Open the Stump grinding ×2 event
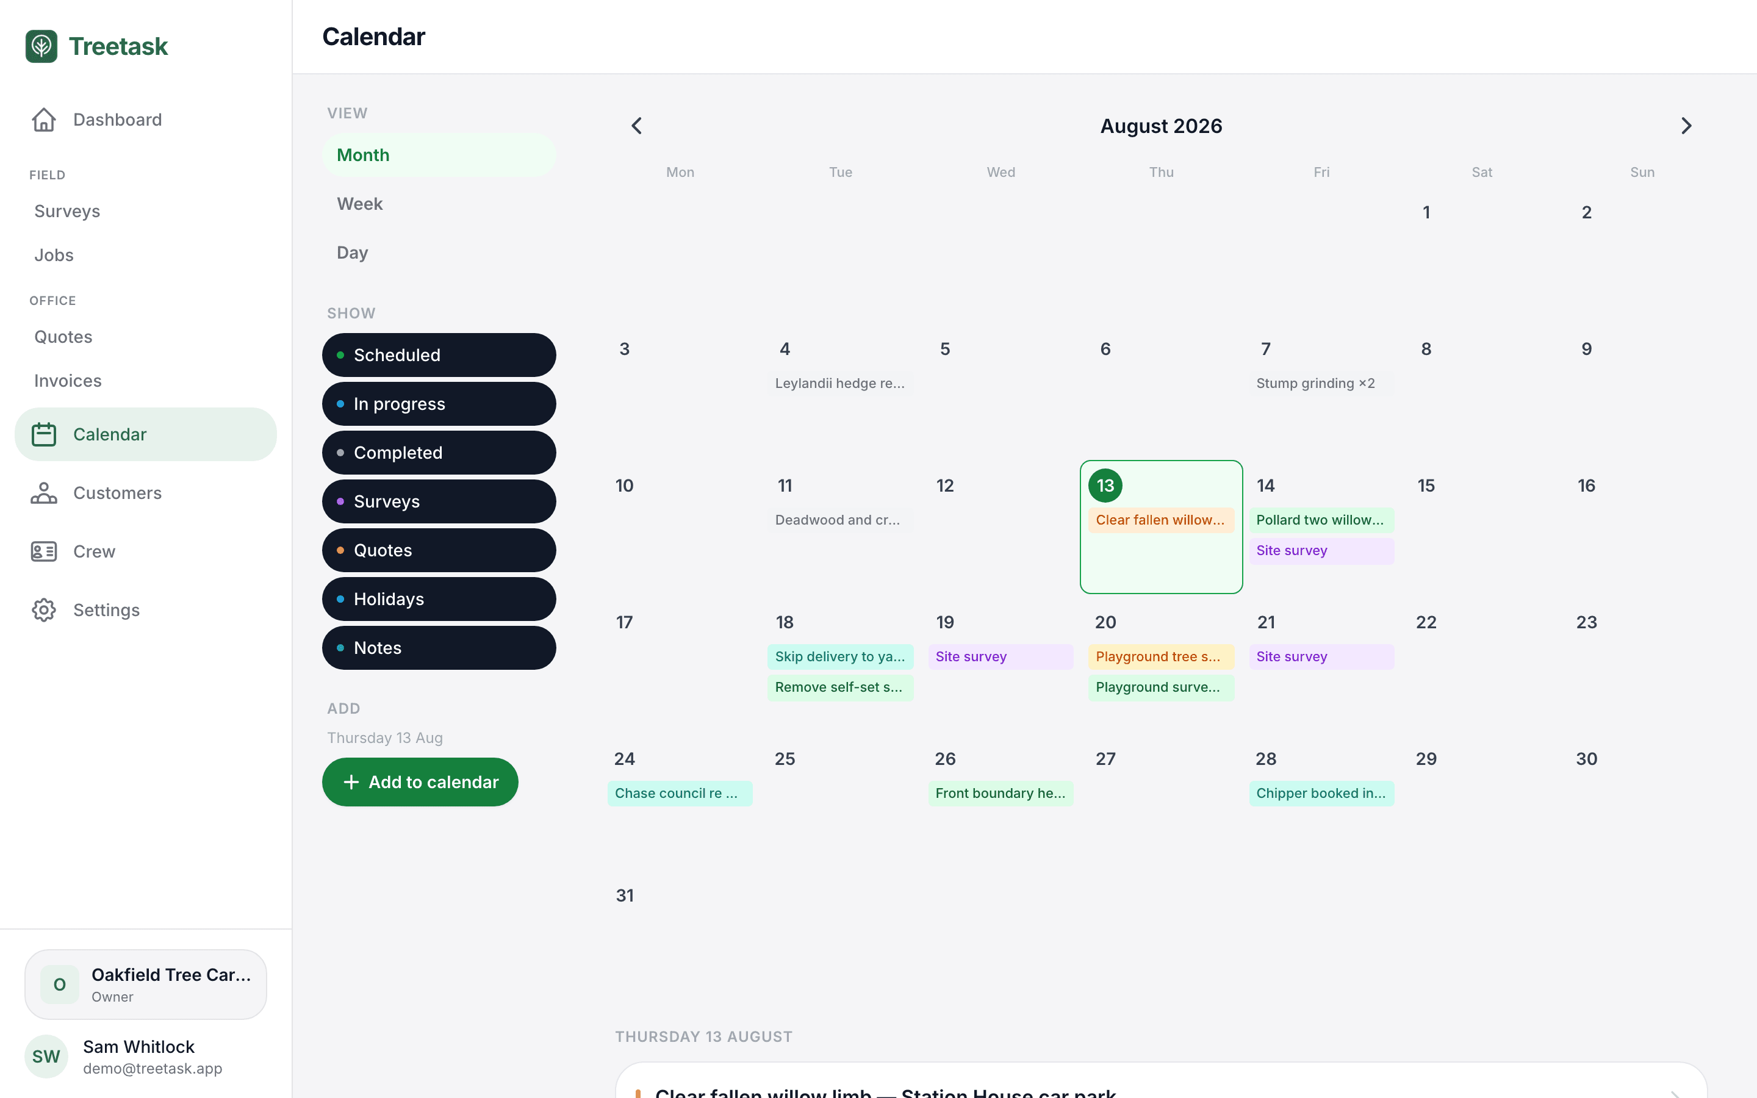1757x1098 pixels. [x=1321, y=384]
